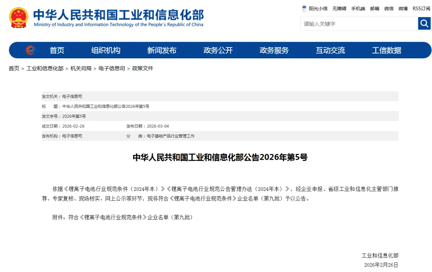Viewport: 432px width, 272px height.
Task: Click the gear logo in navigation bar
Action: tap(30, 50)
